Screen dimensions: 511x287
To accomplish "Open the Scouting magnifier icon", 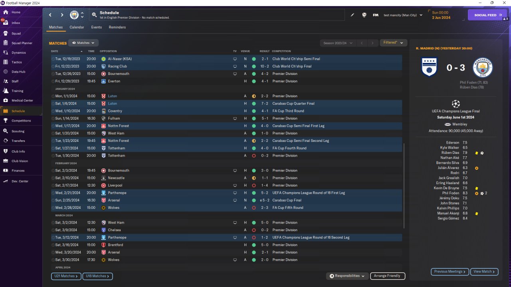I will (6, 131).
